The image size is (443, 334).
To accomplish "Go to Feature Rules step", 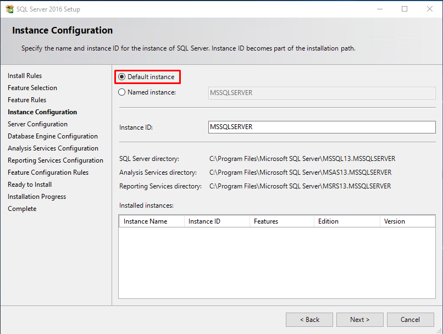I will 27,100.
